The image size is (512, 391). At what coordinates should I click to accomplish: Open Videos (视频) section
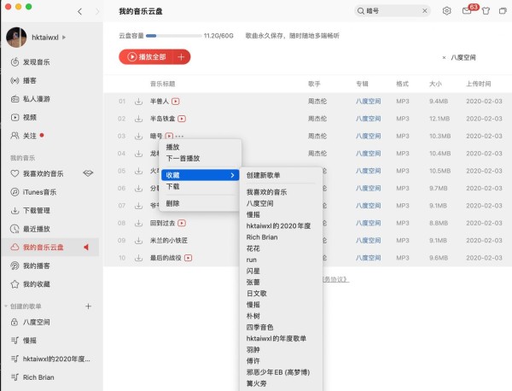coord(24,117)
